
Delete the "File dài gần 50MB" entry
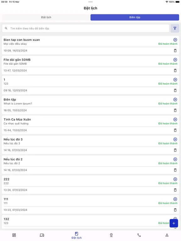(x=175, y=70)
